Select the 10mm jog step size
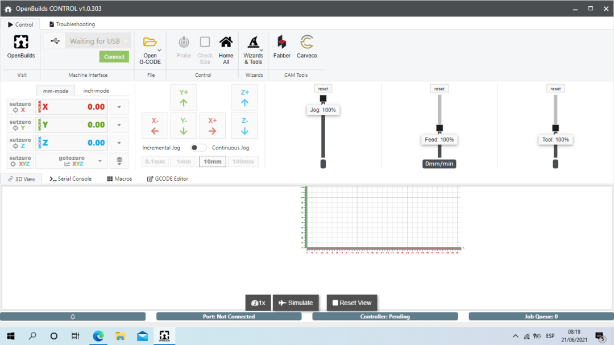This screenshot has height=345, width=614. pyautogui.click(x=213, y=161)
